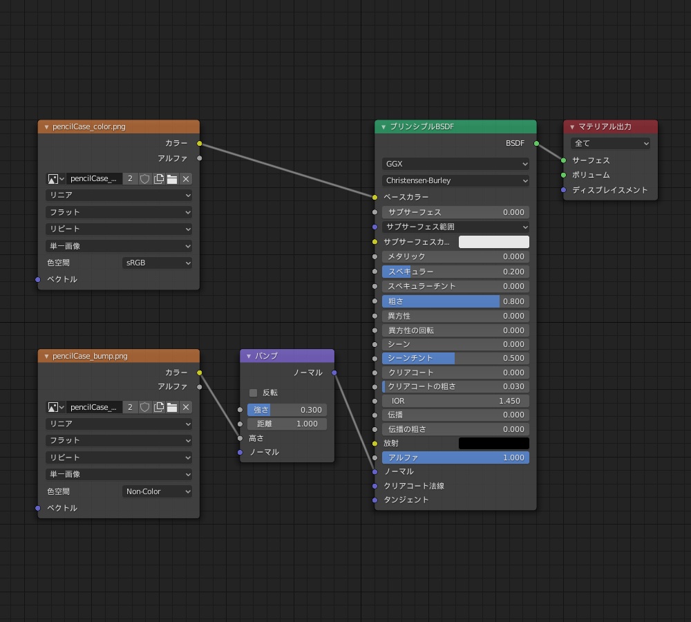Click the アルファ 1.000 slider
The image size is (691, 622).
click(455, 458)
